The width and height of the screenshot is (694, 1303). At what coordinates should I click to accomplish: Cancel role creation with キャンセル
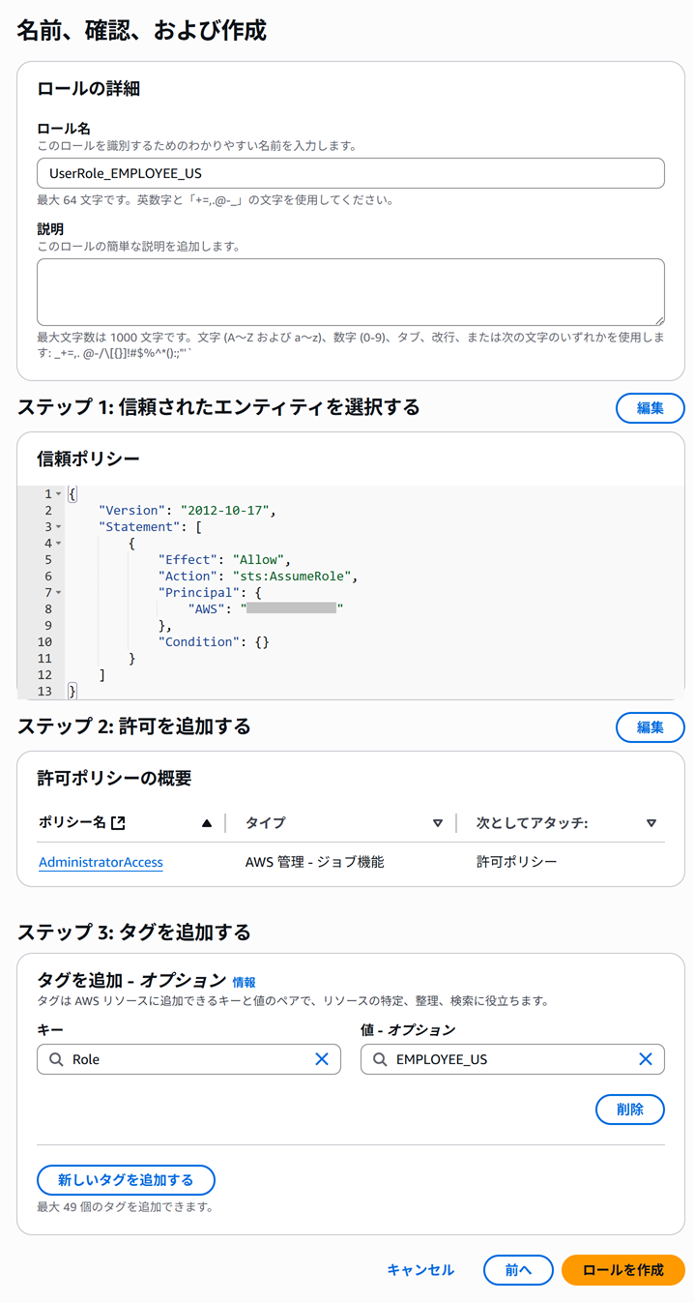(x=420, y=1270)
